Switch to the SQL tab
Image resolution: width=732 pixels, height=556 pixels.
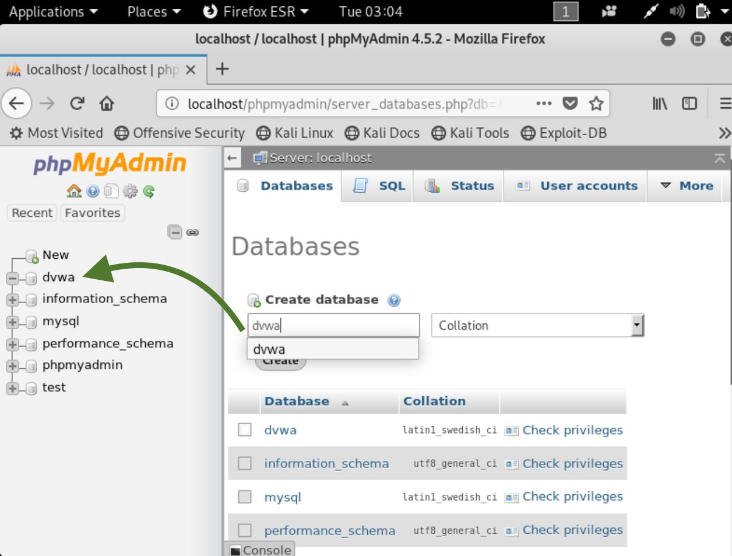(379, 186)
